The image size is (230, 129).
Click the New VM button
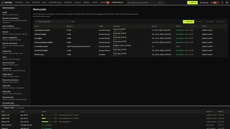pos(192,3)
